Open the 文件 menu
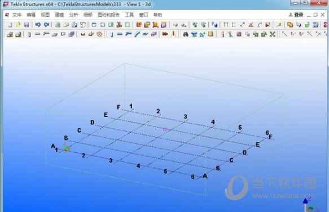 pyautogui.click(x=16, y=15)
